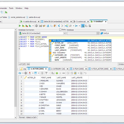Screen dimensions: 124x124
Task: Open the Tools menu
Action: (x=11, y=8)
